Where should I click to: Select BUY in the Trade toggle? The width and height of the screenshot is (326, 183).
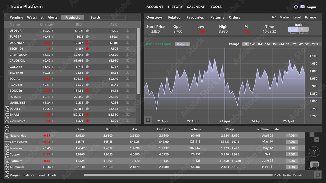pos(293,29)
